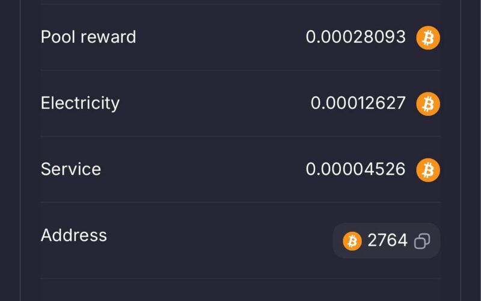Click the divider line below Service row
481x301 pixels.
click(240, 202)
